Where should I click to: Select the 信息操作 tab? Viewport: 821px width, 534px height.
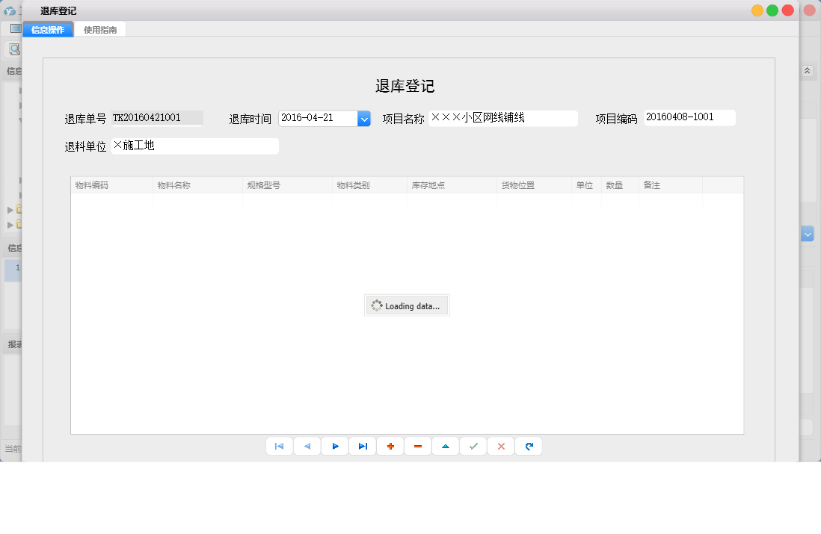47,28
